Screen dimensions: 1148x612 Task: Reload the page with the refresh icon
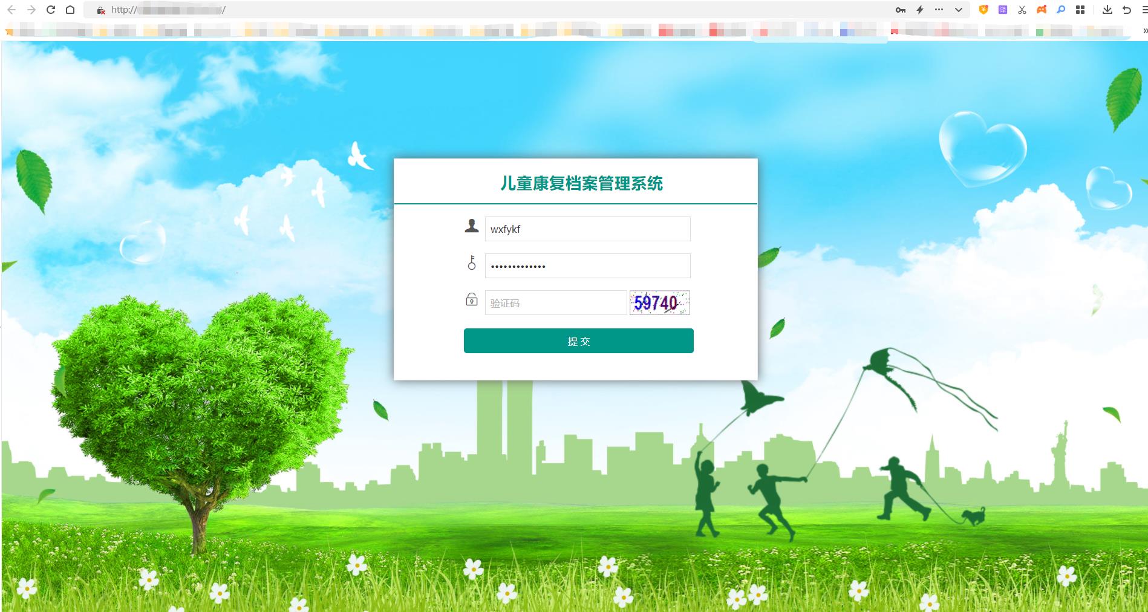[x=51, y=10]
